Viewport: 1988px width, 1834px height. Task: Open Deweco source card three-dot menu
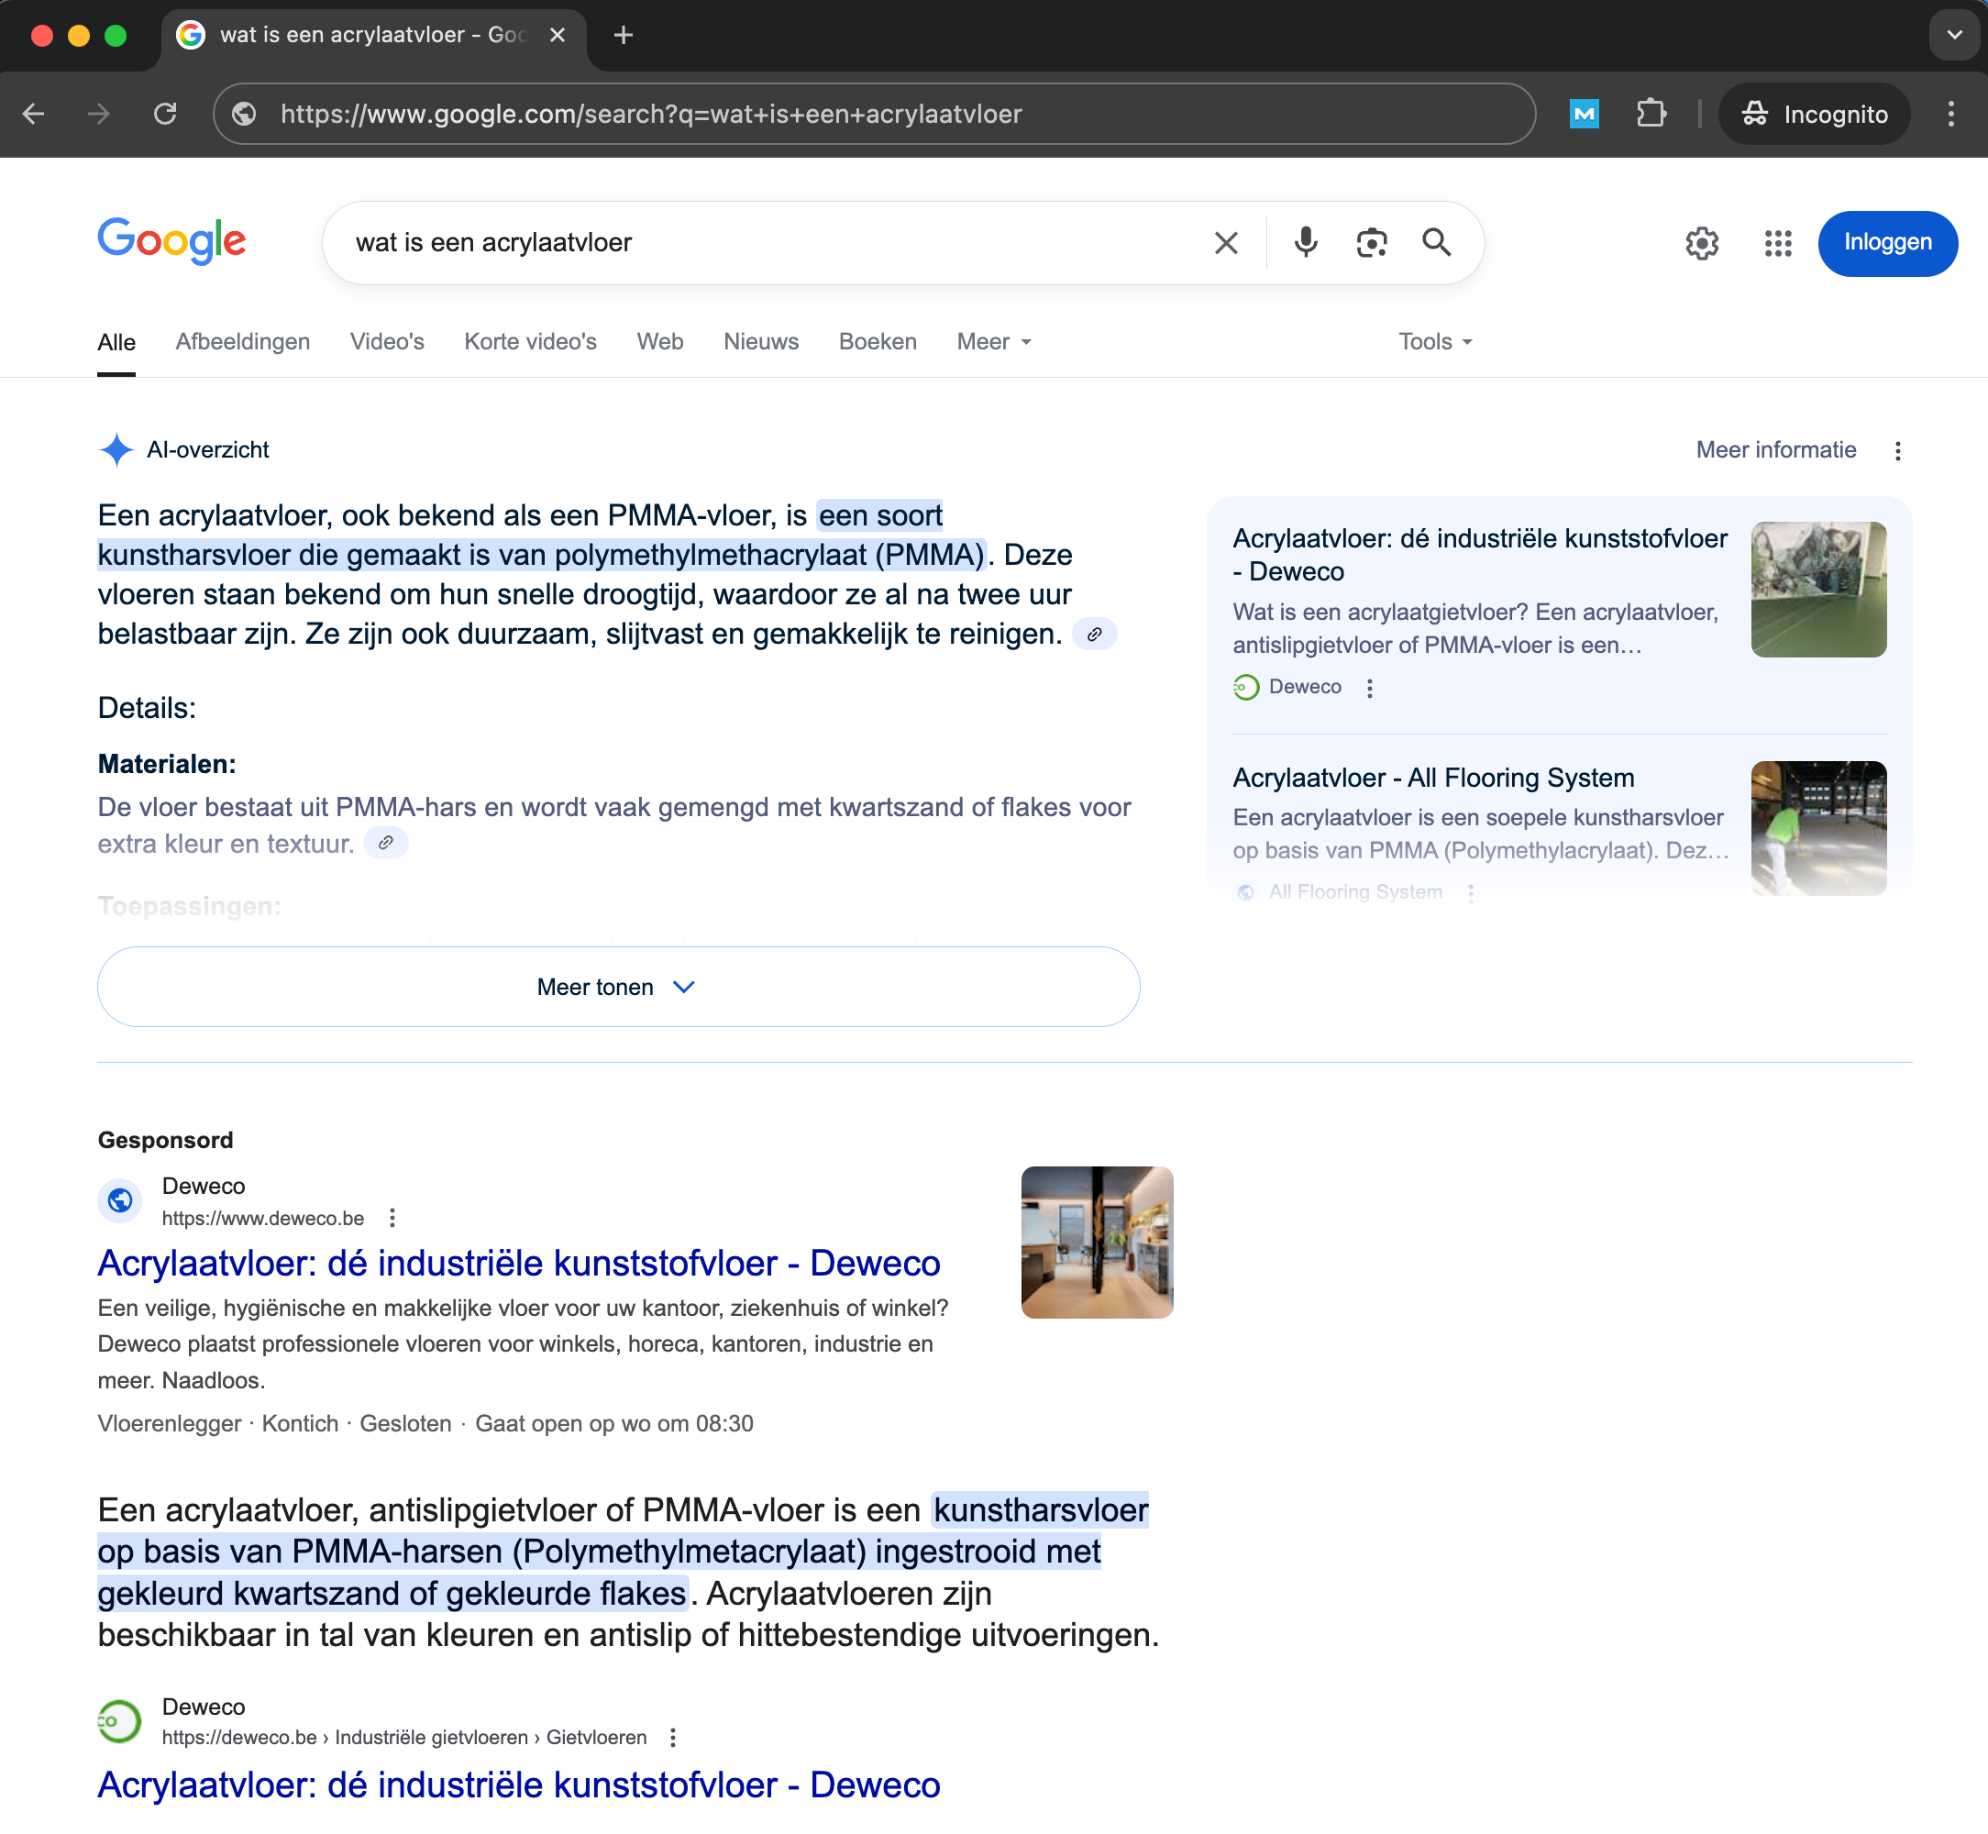click(x=1370, y=688)
